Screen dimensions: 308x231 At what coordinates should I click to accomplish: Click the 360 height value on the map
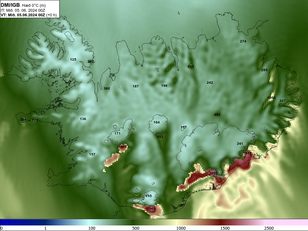107,88
